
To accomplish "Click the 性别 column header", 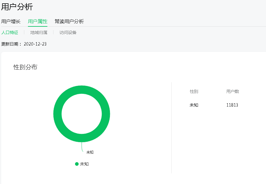I will (x=194, y=91).
